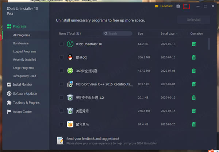Click the 腾讯QQ penguin icon

(70, 57)
